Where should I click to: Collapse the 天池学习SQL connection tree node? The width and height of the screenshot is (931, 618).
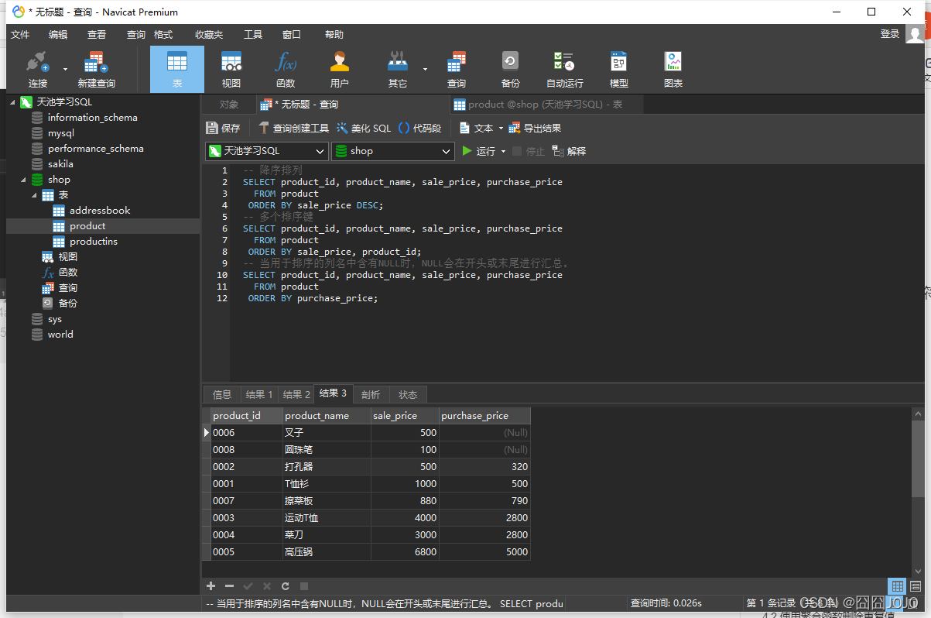click(x=12, y=102)
